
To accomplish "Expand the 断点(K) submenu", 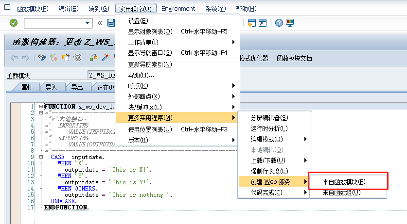I will 233,85.
